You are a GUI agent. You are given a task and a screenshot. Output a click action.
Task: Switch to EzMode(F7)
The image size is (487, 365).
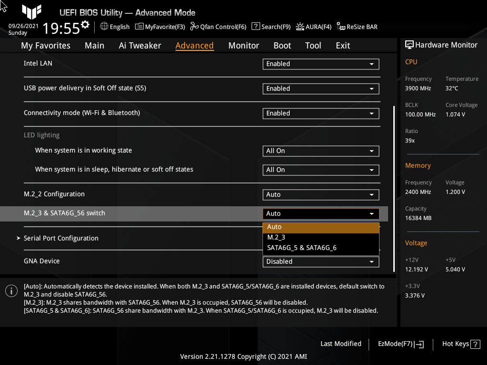[400, 344]
